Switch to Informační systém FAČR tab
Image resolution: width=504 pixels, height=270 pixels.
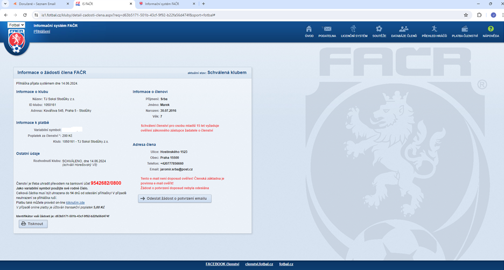pyautogui.click(x=162, y=4)
